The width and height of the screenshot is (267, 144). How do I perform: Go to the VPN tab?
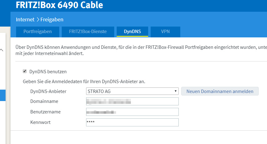coord(165,32)
